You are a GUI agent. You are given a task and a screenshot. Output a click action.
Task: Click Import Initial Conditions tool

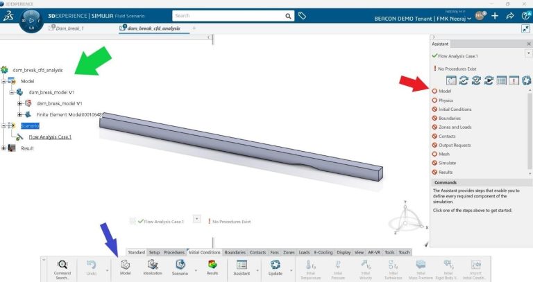(x=476, y=270)
